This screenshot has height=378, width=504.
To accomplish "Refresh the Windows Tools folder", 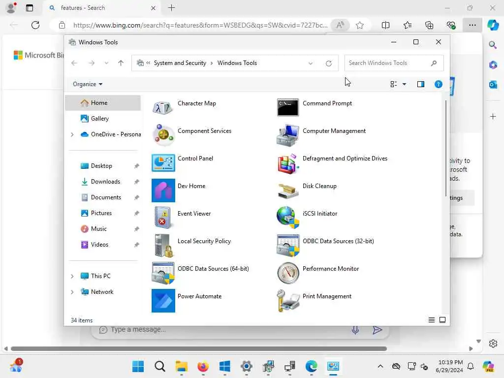I will coord(328,63).
